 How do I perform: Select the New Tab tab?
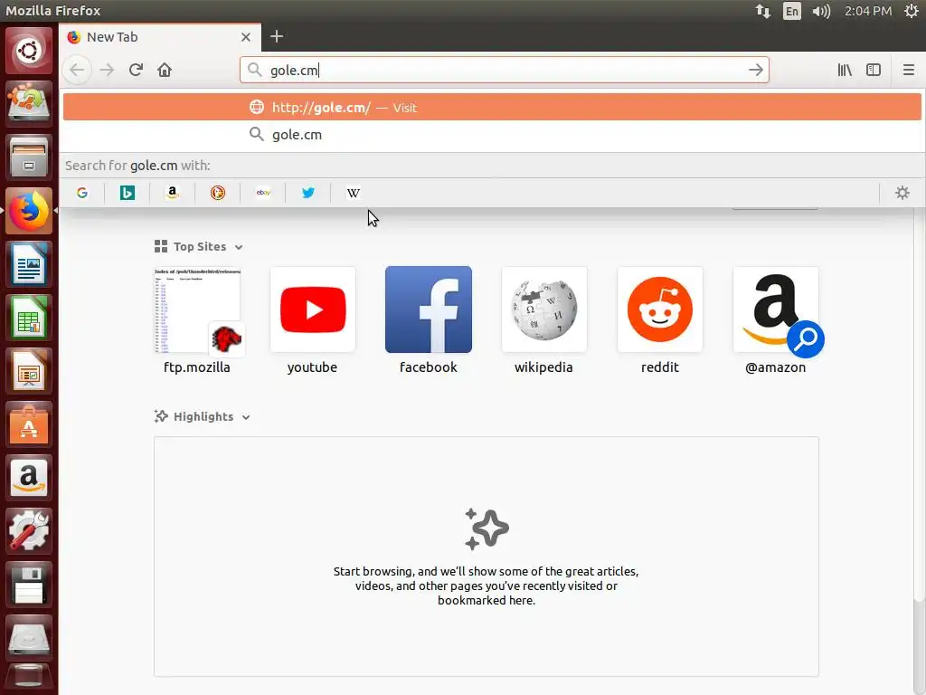(x=159, y=36)
